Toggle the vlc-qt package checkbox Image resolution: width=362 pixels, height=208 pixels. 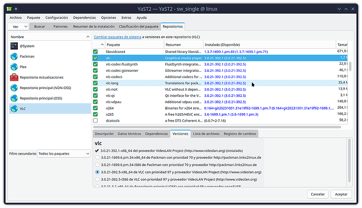click(x=95, y=95)
